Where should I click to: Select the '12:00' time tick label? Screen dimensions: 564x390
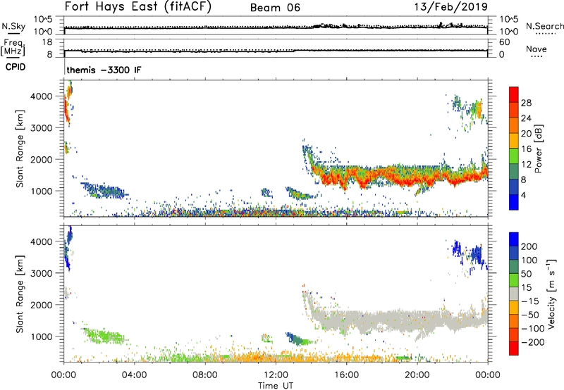[276, 375]
